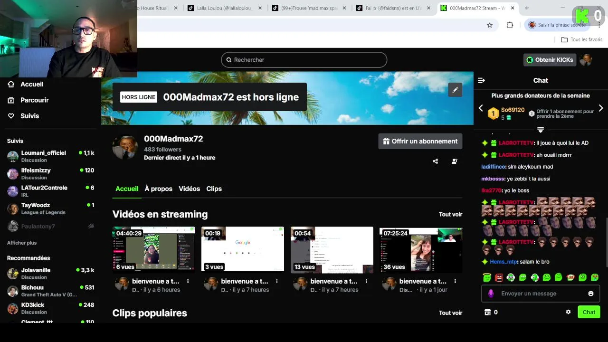Click the Obtenir KICKs button
Screen dimensions: 608x342
point(550,60)
